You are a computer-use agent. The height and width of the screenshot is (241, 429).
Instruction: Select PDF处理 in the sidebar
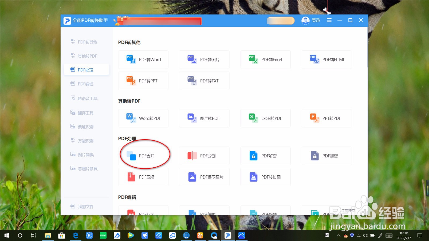point(86,70)
